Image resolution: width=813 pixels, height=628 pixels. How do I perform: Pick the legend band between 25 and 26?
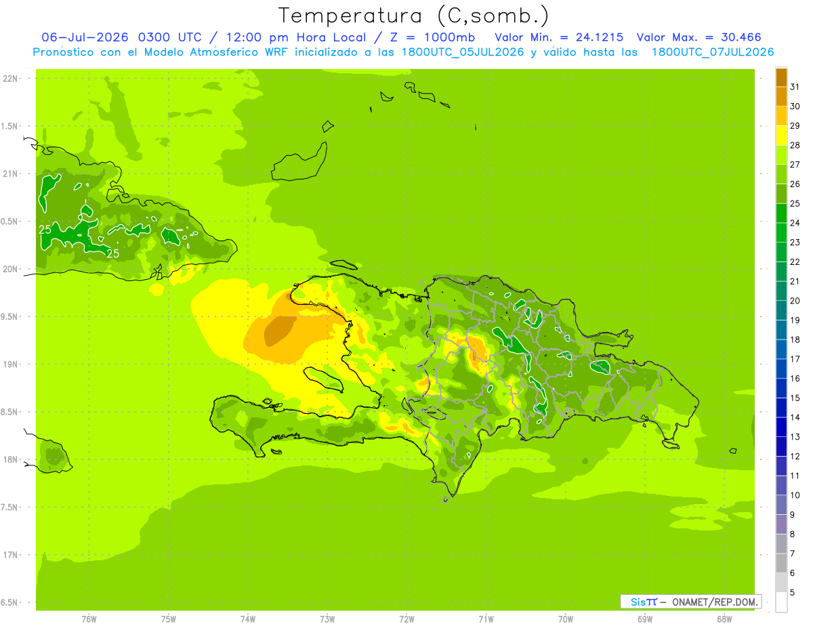click(x=781, y=194)
